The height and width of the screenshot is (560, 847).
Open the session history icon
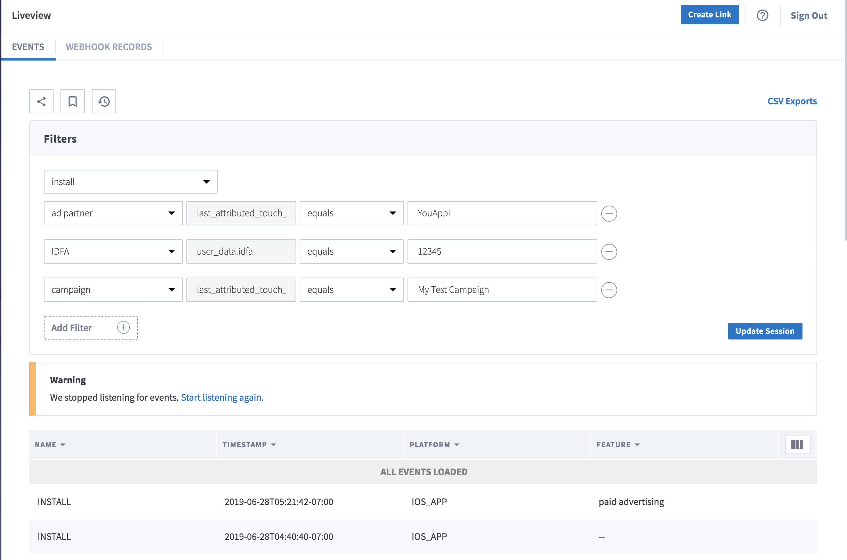[x=104, y=102]
